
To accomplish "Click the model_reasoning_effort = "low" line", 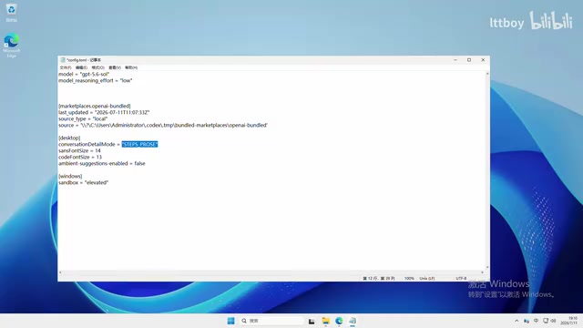I will tap(95, 80).
